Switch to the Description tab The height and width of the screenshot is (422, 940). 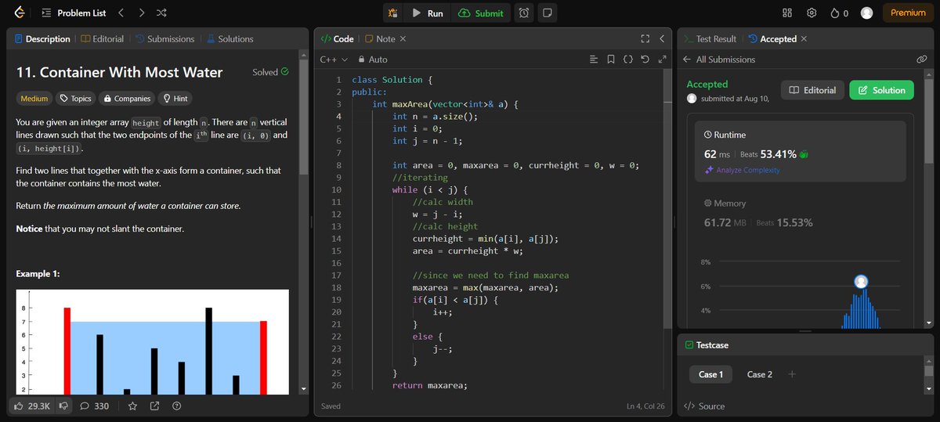coord(42,38)
